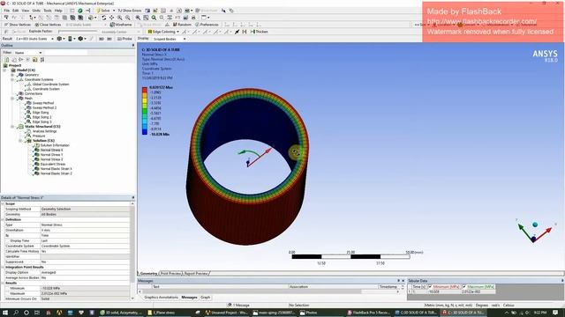Select Edge Sizing 3 in tree
The height and width of the screenshot is (317, 565).
41,122
